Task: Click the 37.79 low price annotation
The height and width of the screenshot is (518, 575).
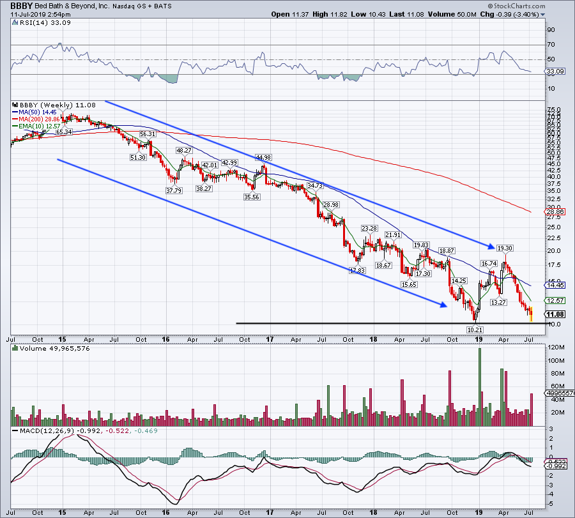Action: tap(174, 190)
